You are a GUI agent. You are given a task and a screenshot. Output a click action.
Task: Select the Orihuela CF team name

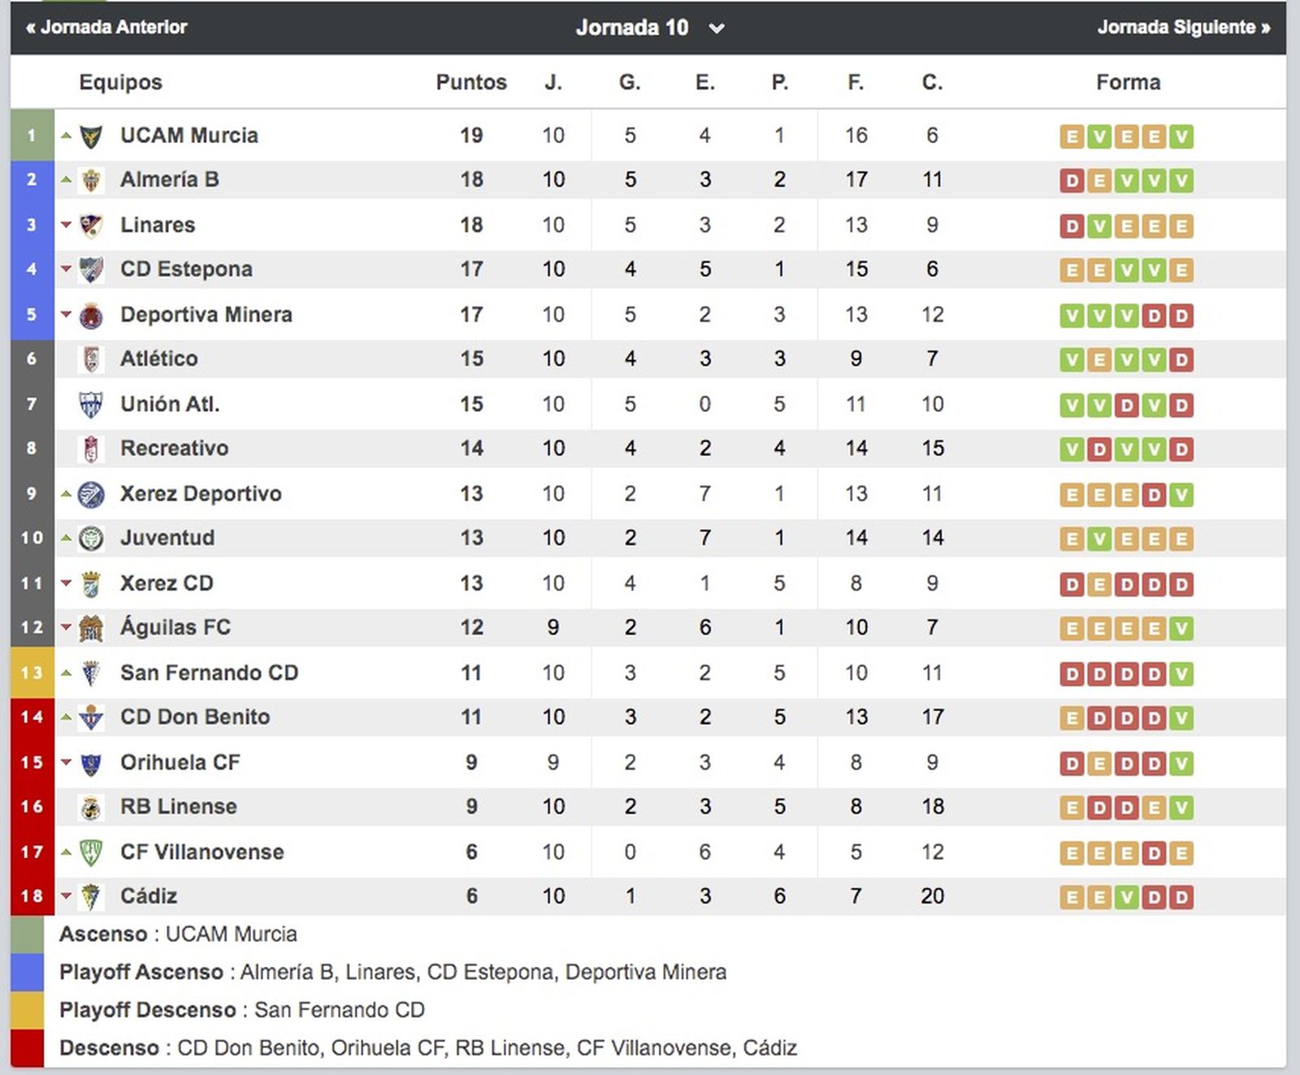pyautogui.click(x=180, y=762)
